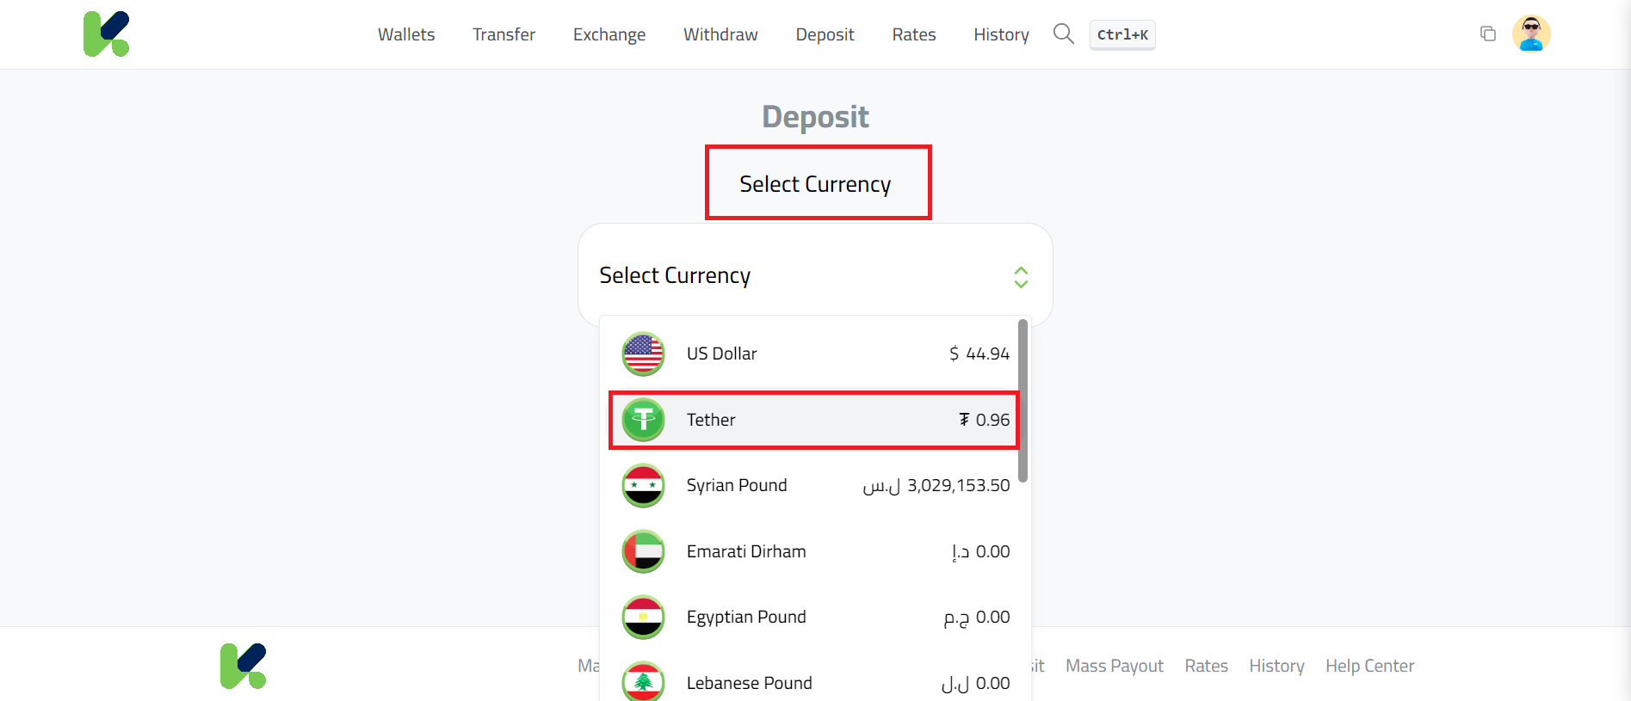Image resolution: width=1631 pixels, height=701 pixels.
Task: Choose Tether as the deposit currency
Action: pyautogui.click(x=812, y=420)
